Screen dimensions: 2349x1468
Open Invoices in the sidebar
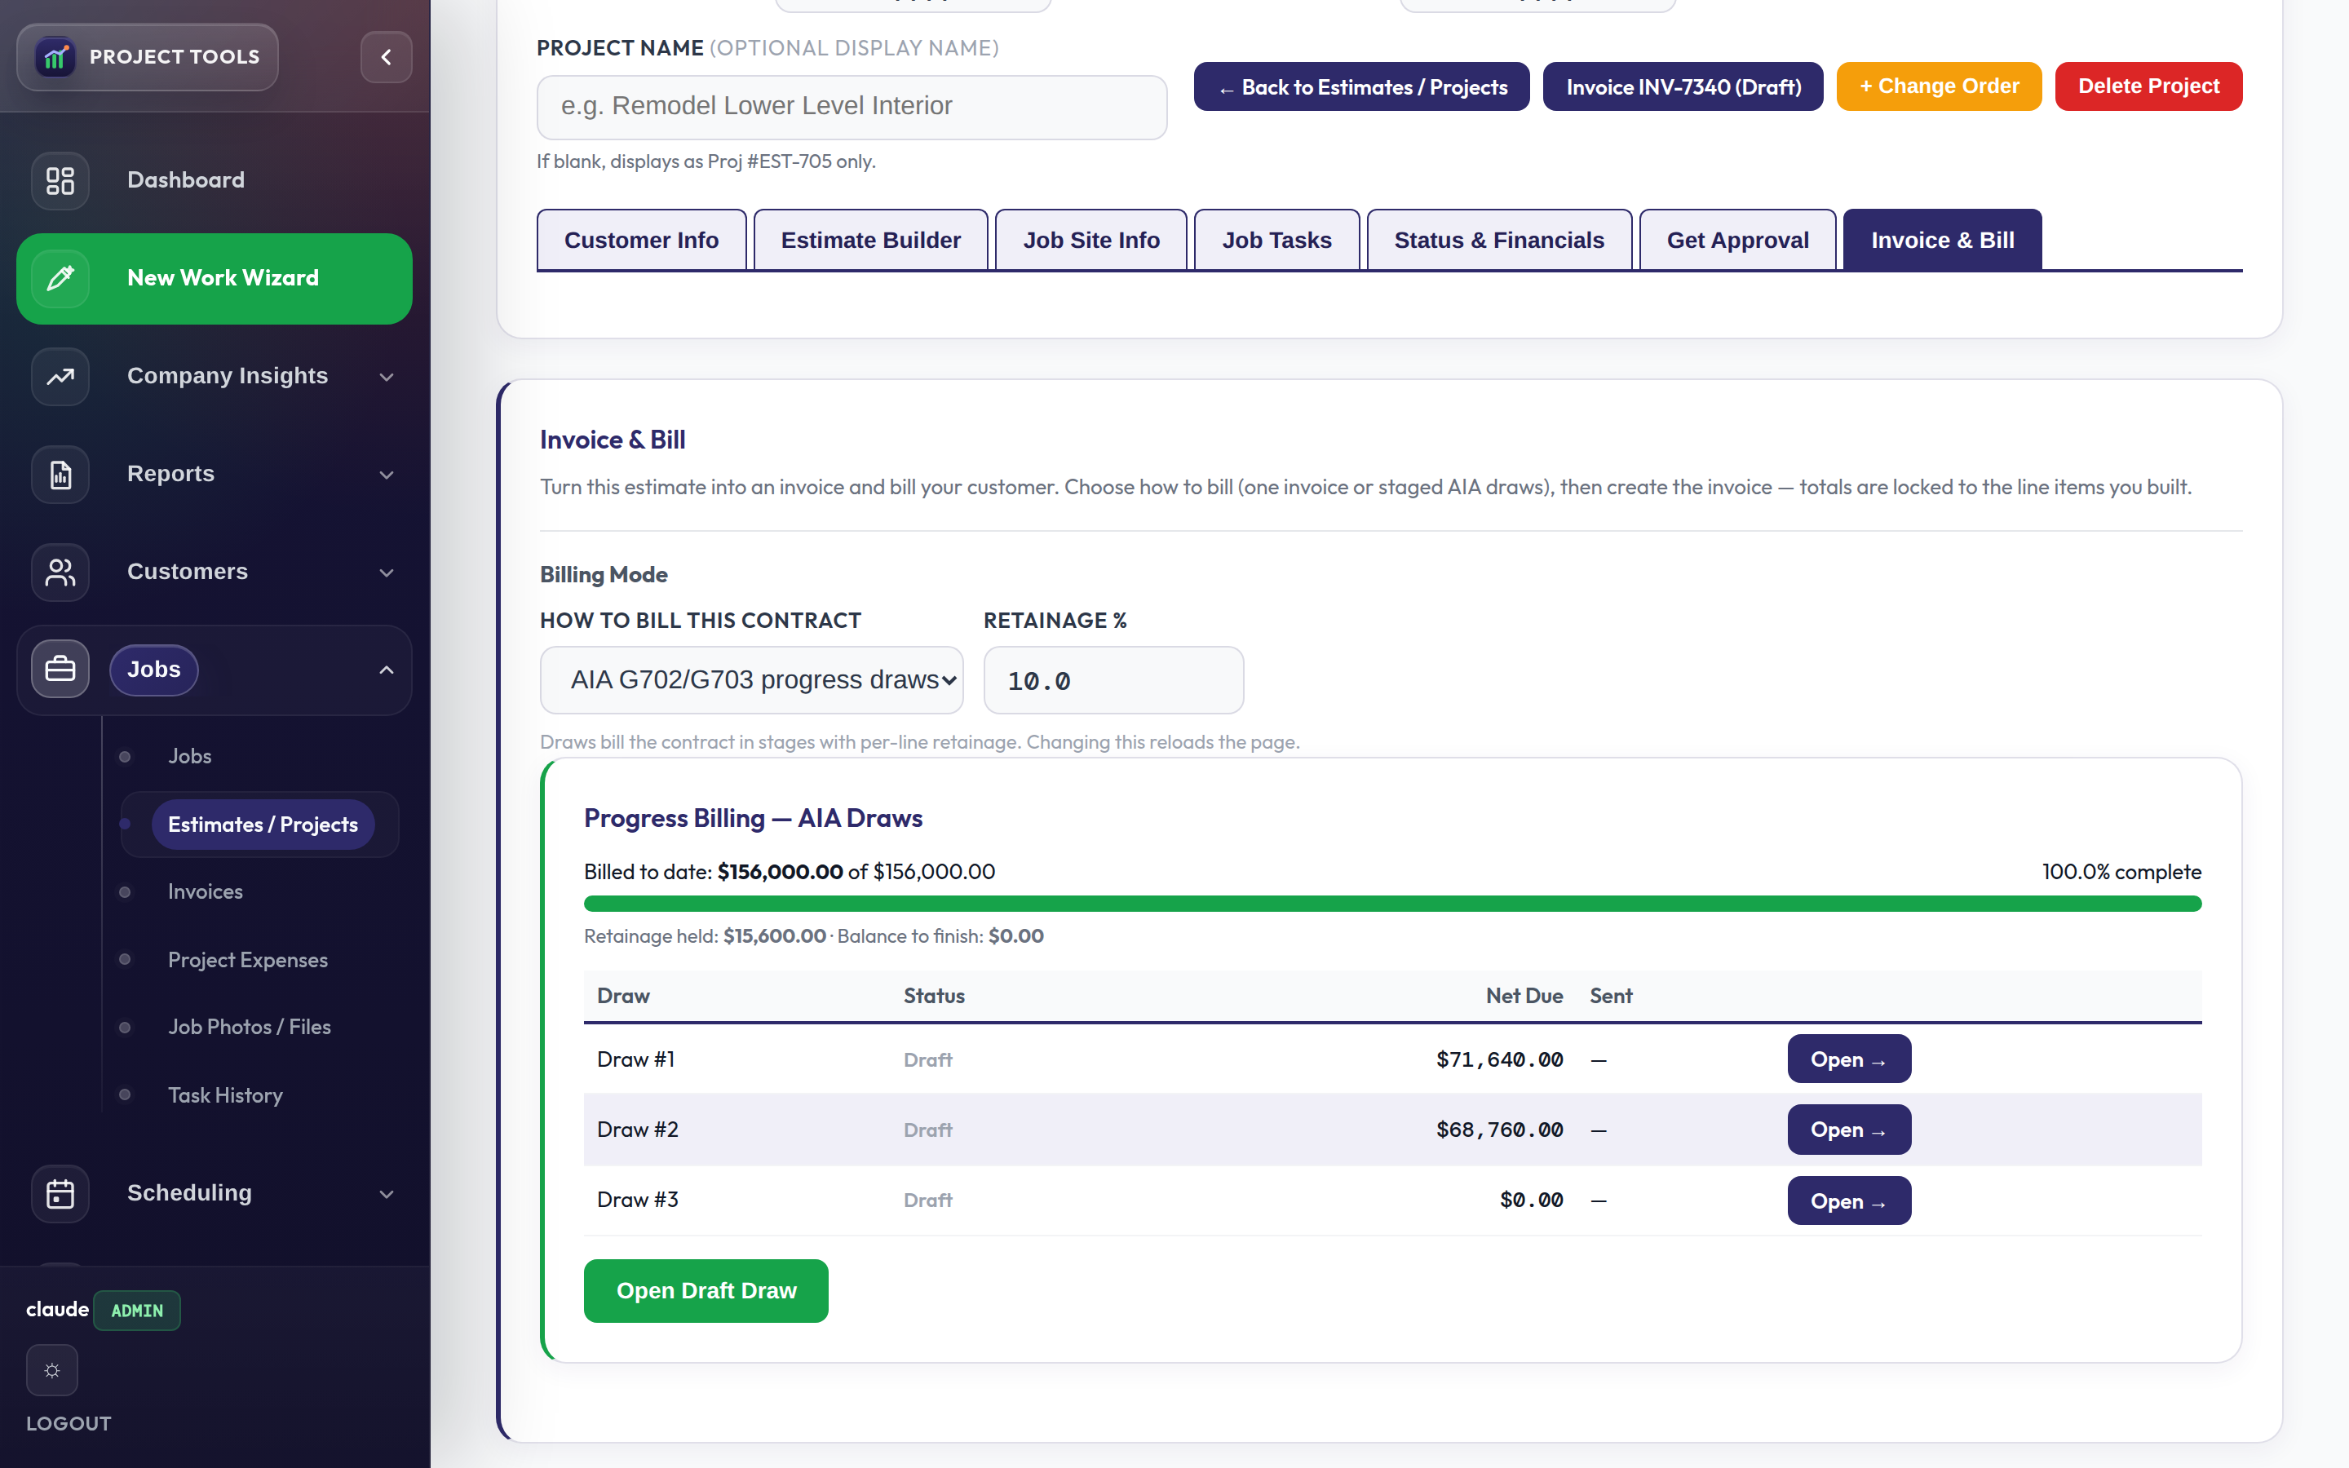(x=205, y=891)
